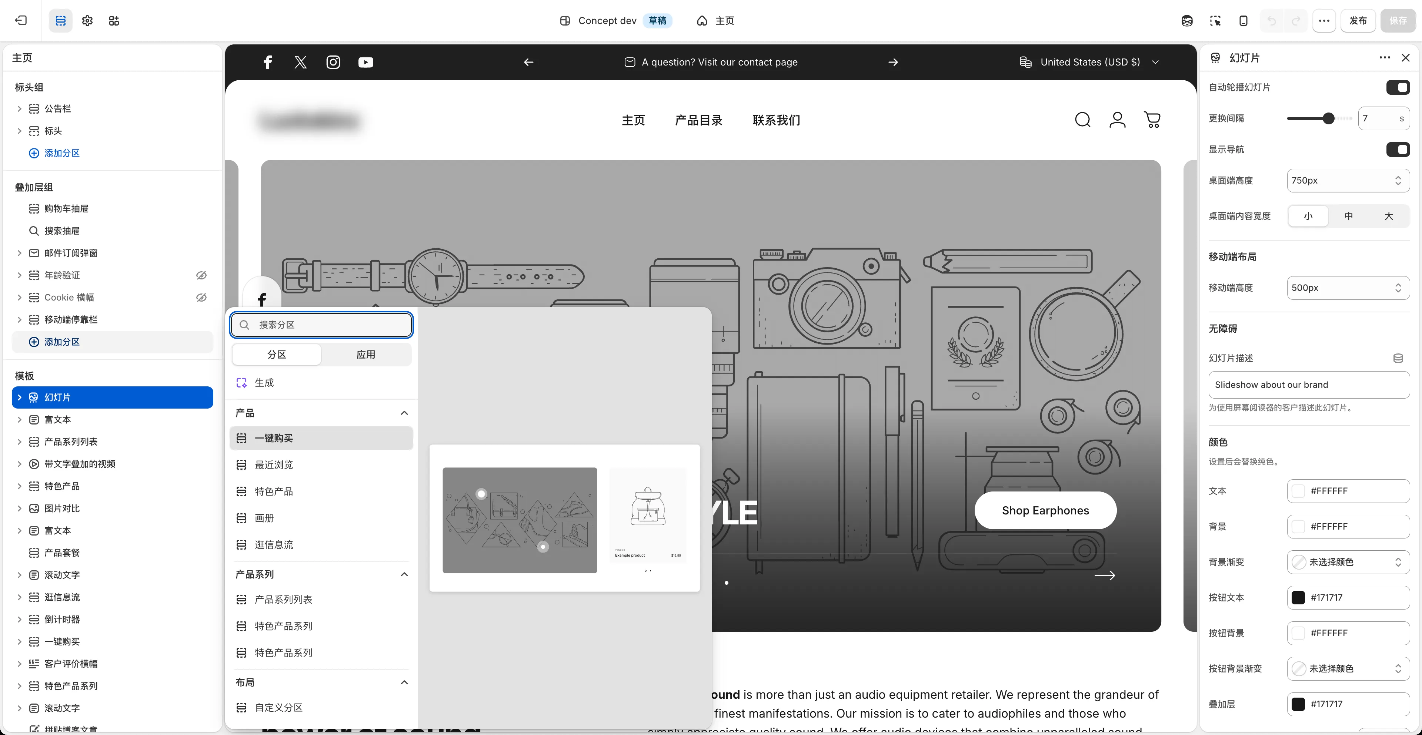Open 幻灯片 panel three-dot options
1422x735 pixels.
coord(1385,57)
